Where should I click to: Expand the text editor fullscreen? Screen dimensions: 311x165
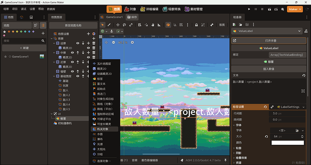[x=303, y=91]
